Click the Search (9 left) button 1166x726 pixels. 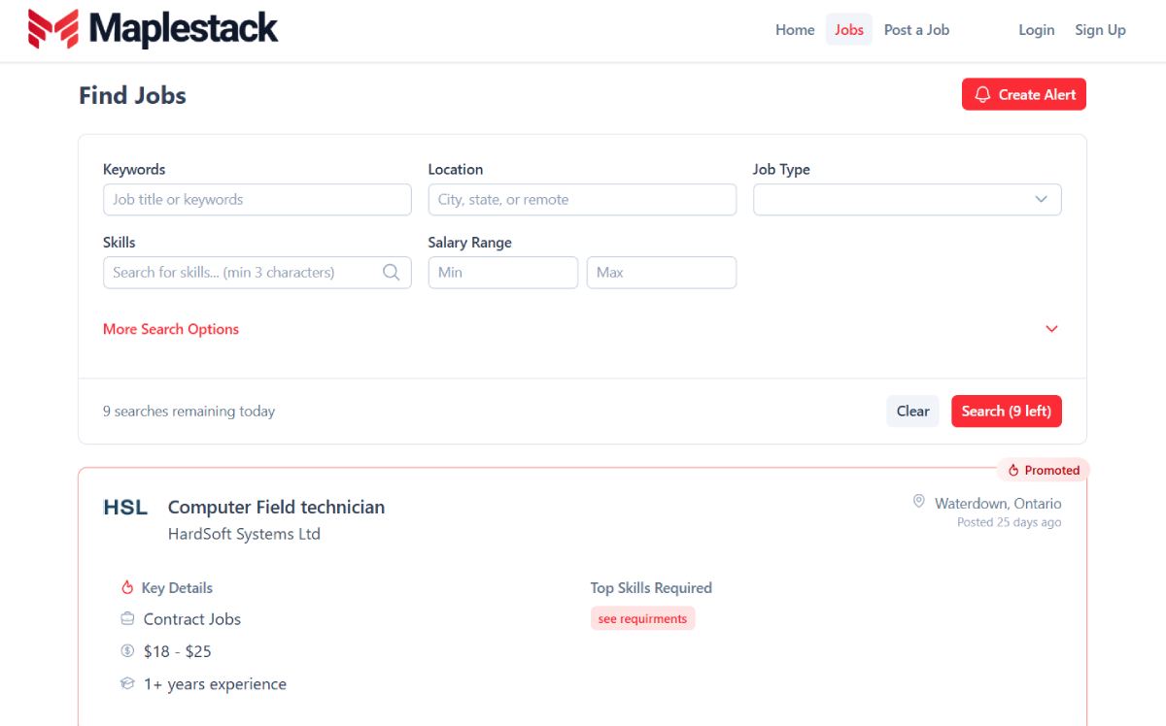coord(1007,412)
